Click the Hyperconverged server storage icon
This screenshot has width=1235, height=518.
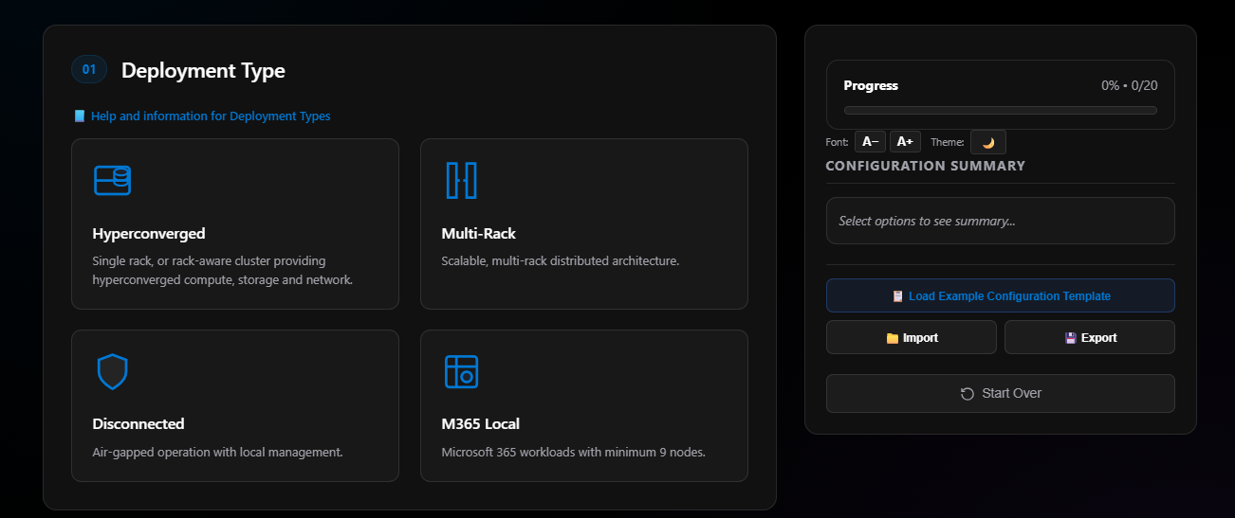click(112, 180)
